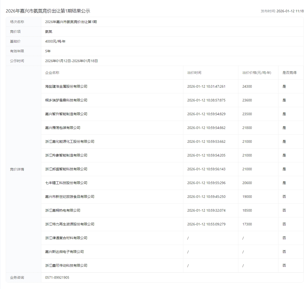
Task: Click the 出价时间 column header
Action: pos(194,73)
